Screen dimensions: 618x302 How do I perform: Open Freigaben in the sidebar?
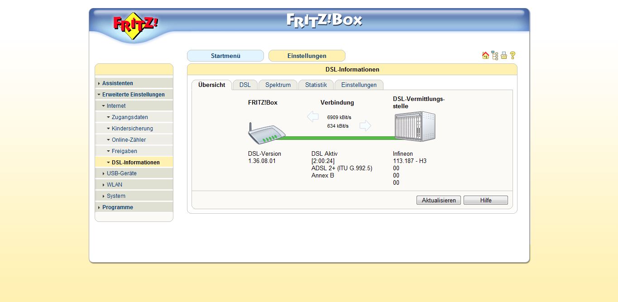click(x=134, y=151)
